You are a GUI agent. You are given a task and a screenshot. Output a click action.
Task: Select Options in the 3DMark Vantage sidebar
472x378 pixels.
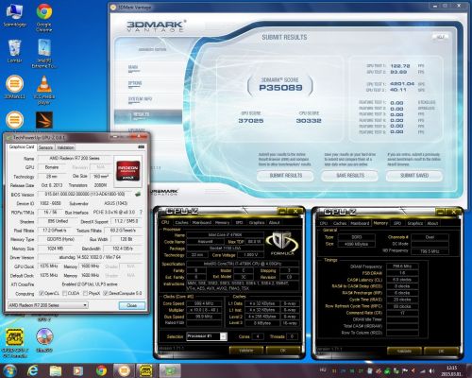point(135,83)
